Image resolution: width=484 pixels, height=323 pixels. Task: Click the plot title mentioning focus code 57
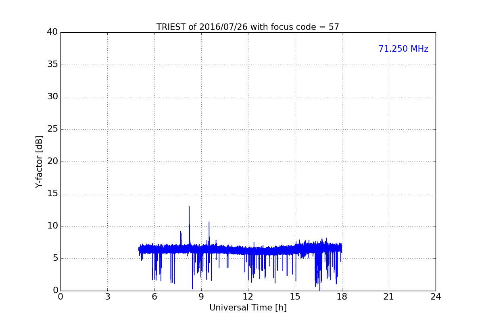pyautogui.click(x=248, y=27)
